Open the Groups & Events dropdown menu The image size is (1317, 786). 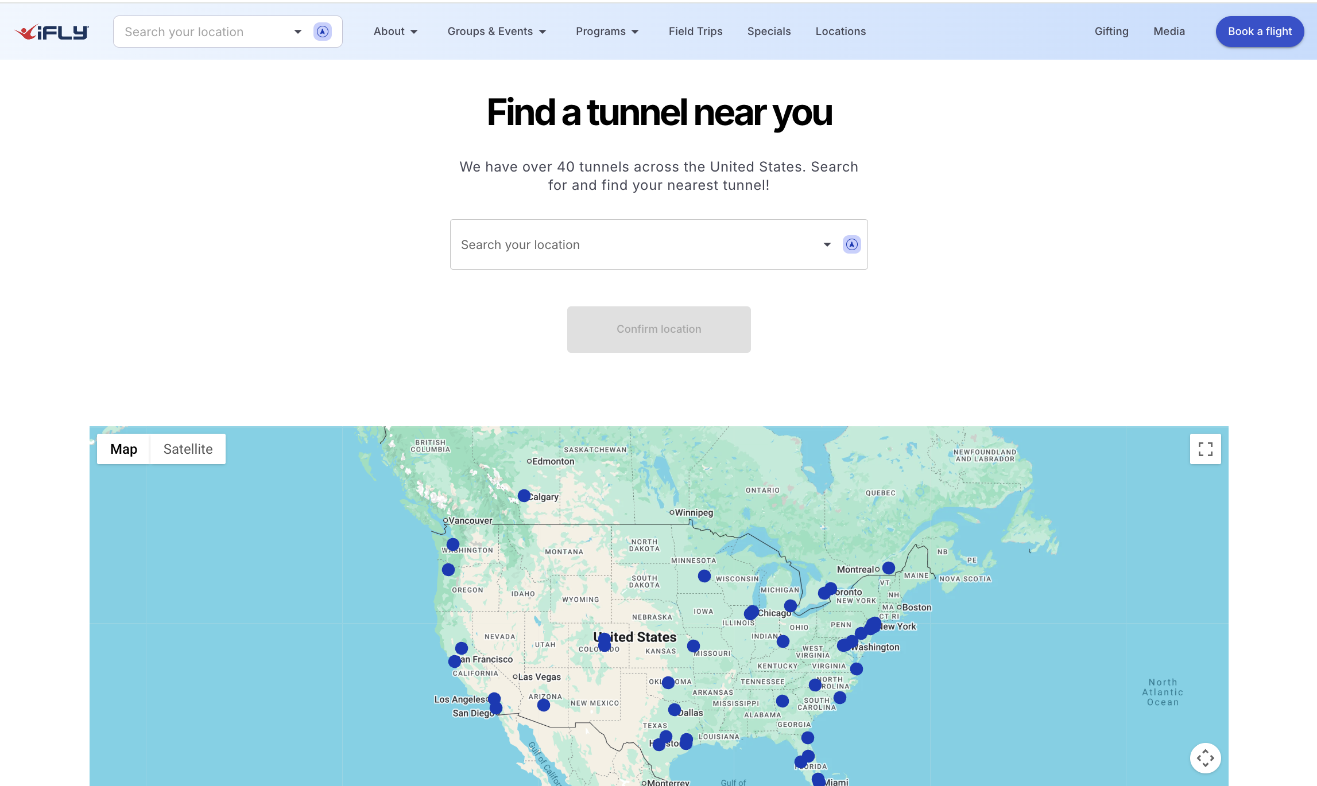point(497,32)
